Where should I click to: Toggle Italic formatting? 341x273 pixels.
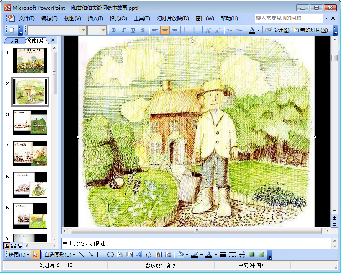tap(123, 30)
